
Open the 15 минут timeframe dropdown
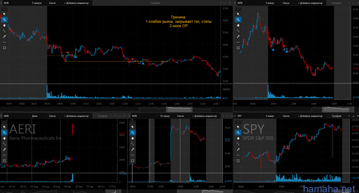167,116
